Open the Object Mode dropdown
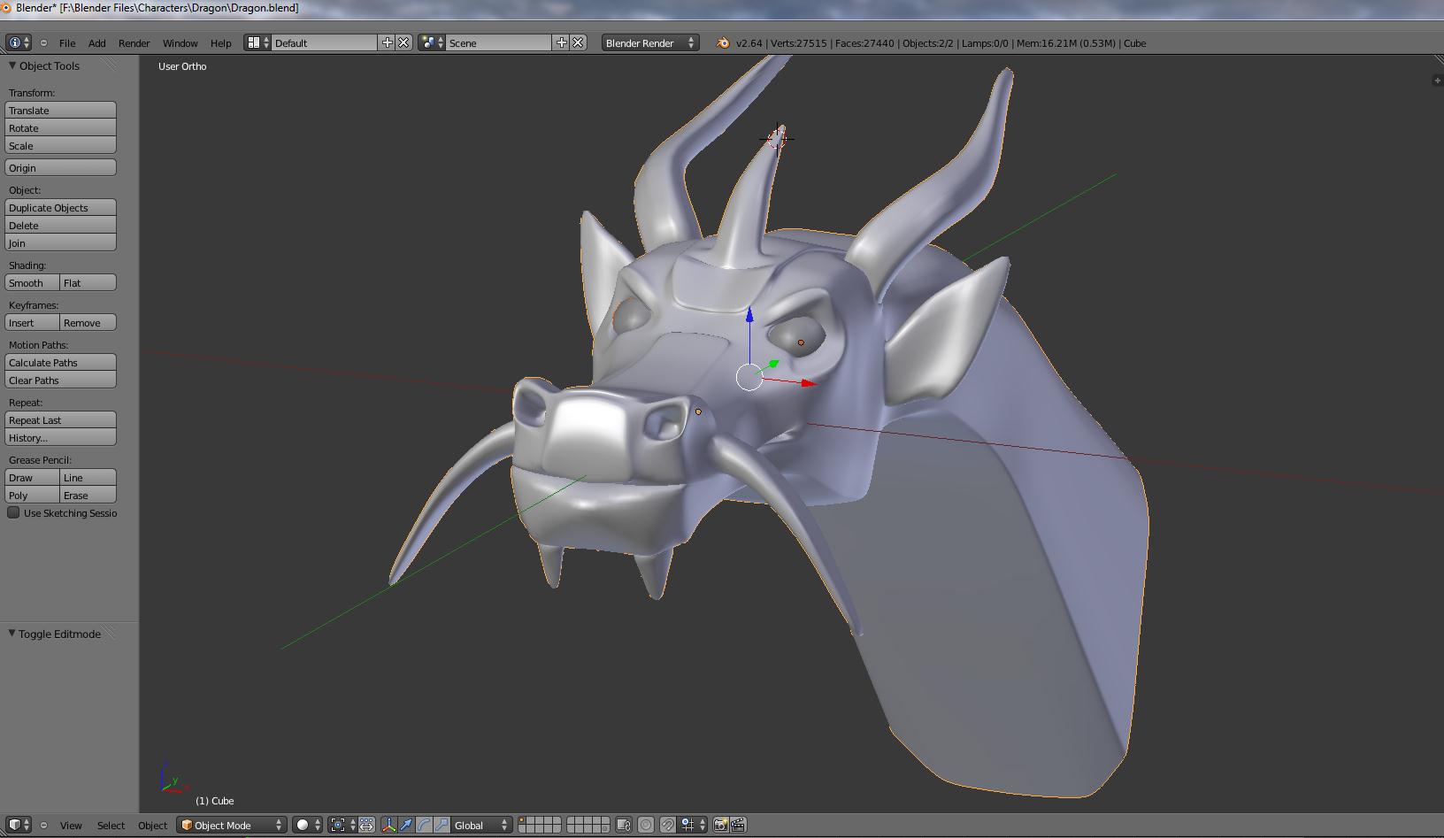The width and height of the screenshot is (1444, 838). (232, 825)
